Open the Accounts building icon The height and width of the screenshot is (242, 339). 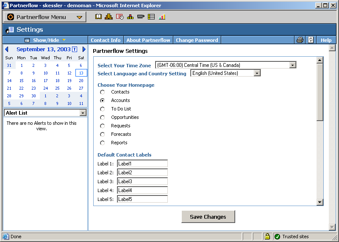(x=109, y=16)
